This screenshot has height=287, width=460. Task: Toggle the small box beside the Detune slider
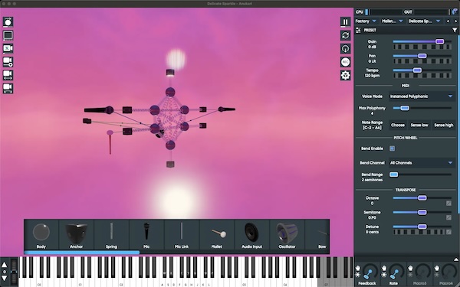449,232
